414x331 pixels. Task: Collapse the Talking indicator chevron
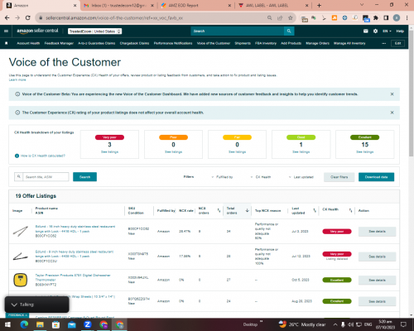14,305
